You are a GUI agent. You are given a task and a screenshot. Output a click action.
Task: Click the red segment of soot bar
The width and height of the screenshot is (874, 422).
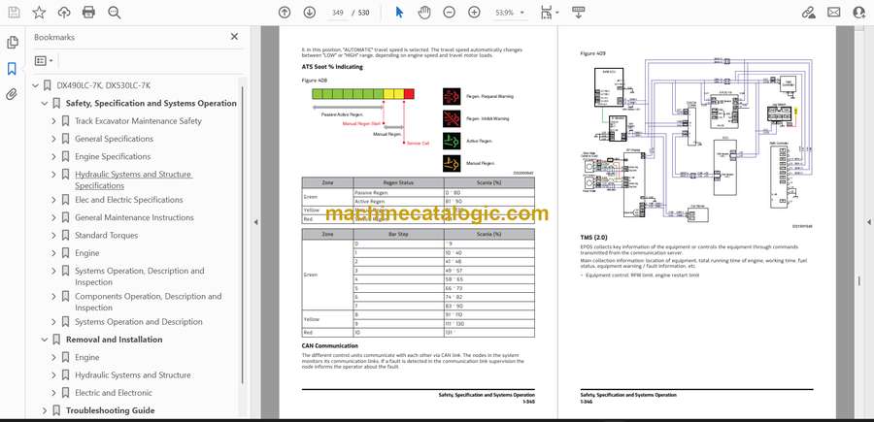tap(409, 94)
